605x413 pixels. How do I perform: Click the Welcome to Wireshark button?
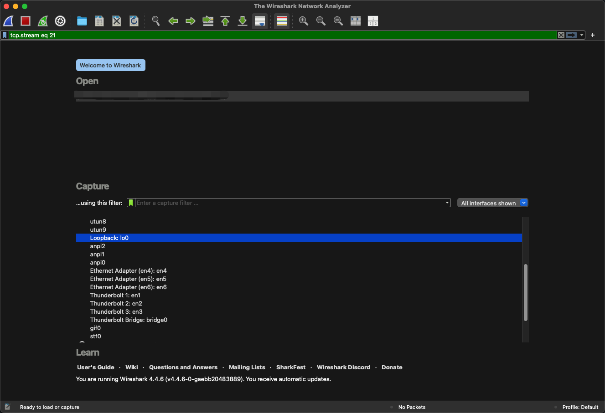[x=110, y=65]
